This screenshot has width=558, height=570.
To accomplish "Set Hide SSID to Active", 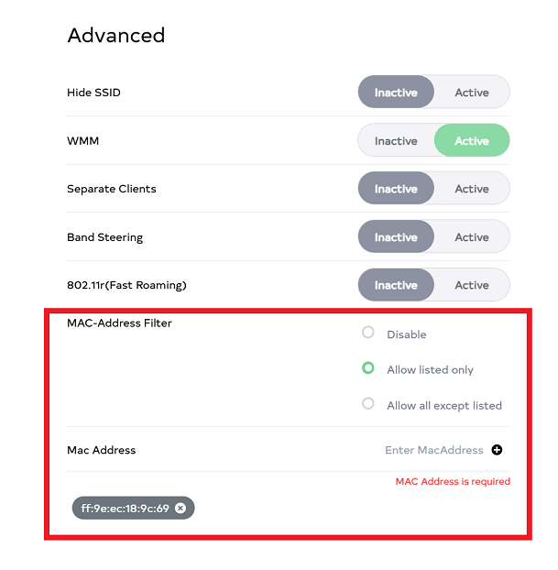I will click(472, 93).
